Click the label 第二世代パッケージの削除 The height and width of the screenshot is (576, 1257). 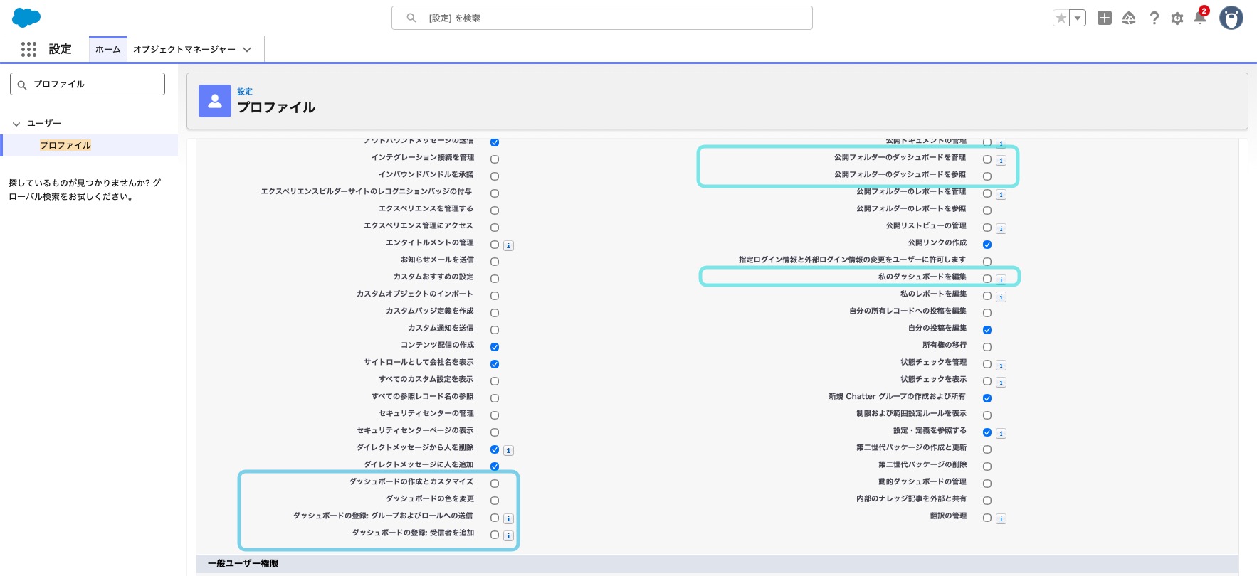(x=922, y=465)
